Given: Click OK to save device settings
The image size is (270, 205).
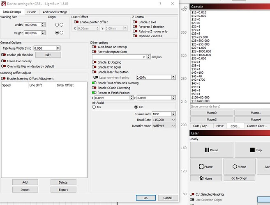Looking at the screenshot, I should 145,198.
